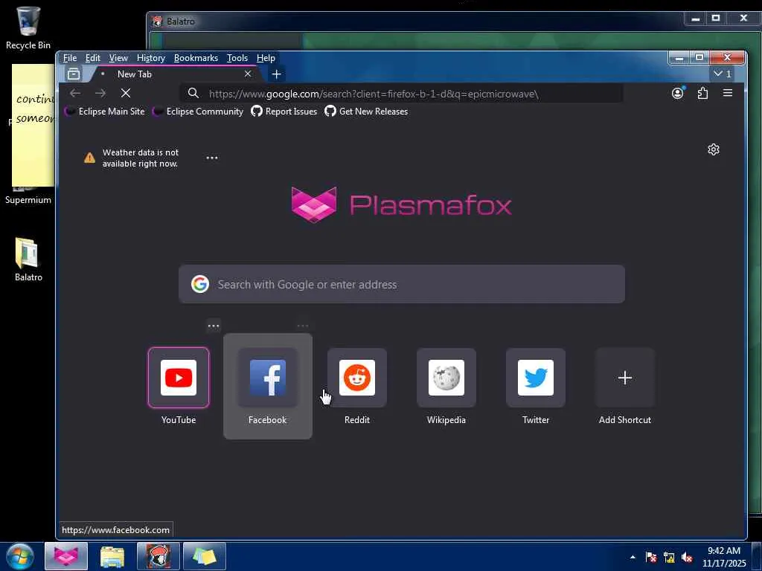This screenshot has width=762, height=571.
Task: Open the YouTube shortcut tile
Action: coord(179,378)
